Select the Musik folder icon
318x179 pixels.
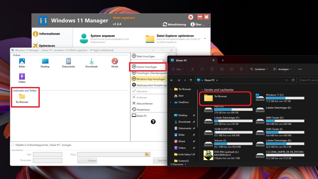tap(115, 61)
